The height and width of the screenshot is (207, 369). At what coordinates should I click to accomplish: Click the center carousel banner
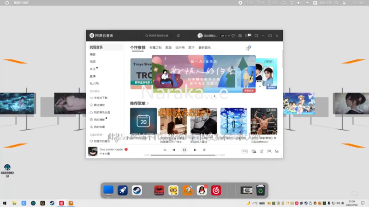[x=203, y=74]
